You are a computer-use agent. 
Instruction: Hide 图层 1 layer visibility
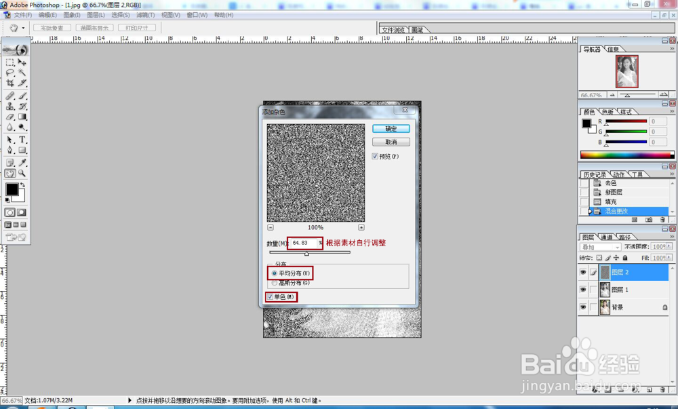coord(583,290)
